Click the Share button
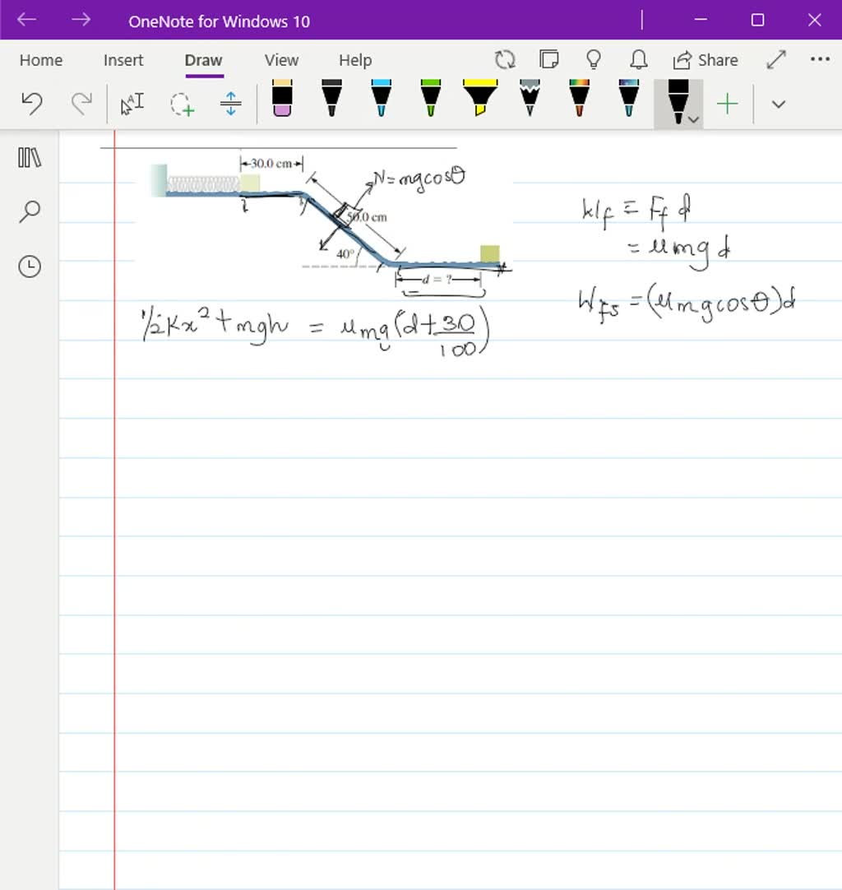 [x=706, y=60]
